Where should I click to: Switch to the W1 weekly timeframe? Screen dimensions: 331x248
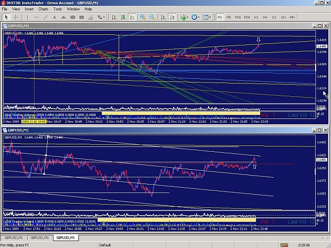pos(283,17)
